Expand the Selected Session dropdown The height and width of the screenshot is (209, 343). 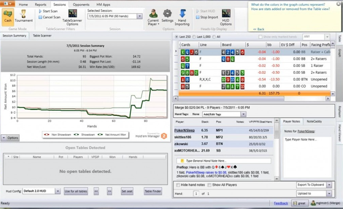tap(139, 16)
